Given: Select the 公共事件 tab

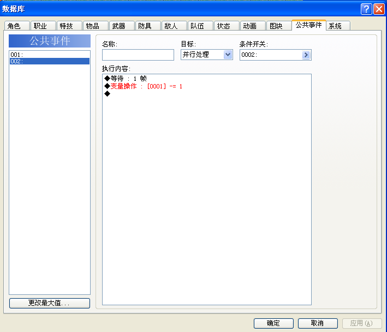Looking at the screenshot, I should click(x=309, y=25).
